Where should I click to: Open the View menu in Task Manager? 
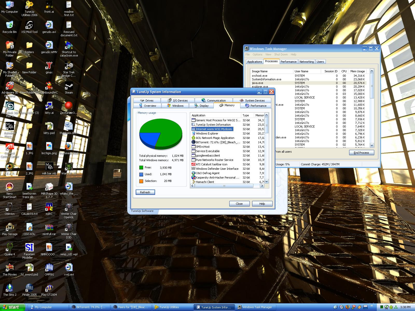click(268, 54)
